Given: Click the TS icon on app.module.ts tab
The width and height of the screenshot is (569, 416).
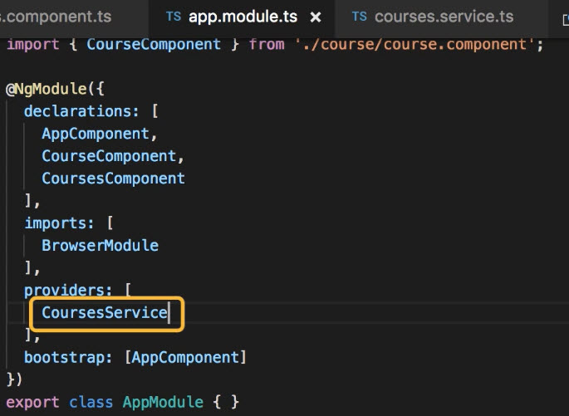Looking at the screenshot, I should (x=173, y=17).
